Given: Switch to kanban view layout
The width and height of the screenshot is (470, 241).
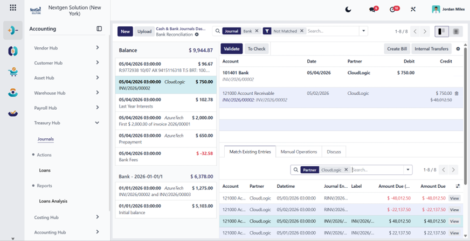Looking at the screenshot, I should (441, 31).
